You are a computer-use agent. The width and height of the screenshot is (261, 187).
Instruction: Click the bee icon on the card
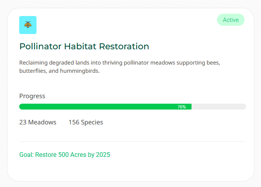[28, 25]
